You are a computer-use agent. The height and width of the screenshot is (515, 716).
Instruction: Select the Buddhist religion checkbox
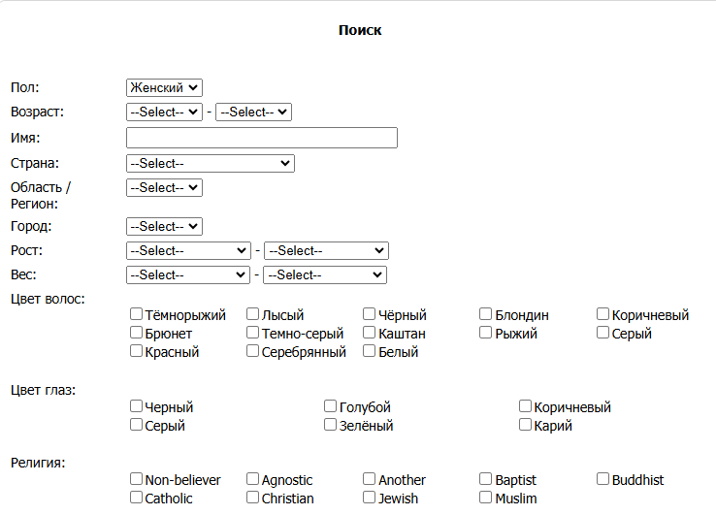[603, 479]
